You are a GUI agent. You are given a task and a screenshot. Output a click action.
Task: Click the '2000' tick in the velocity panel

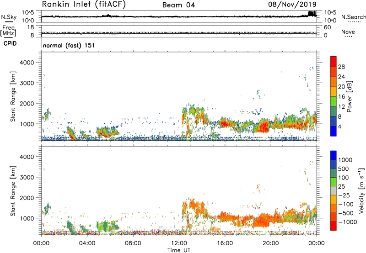(27, 198)
